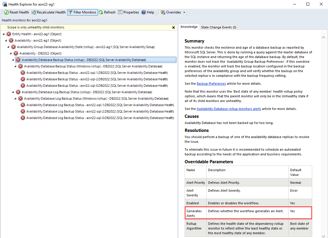Select Availability Database Log Backup Status (rollup) row
This screenshot has height=238, width=328.
coord(87,92)
